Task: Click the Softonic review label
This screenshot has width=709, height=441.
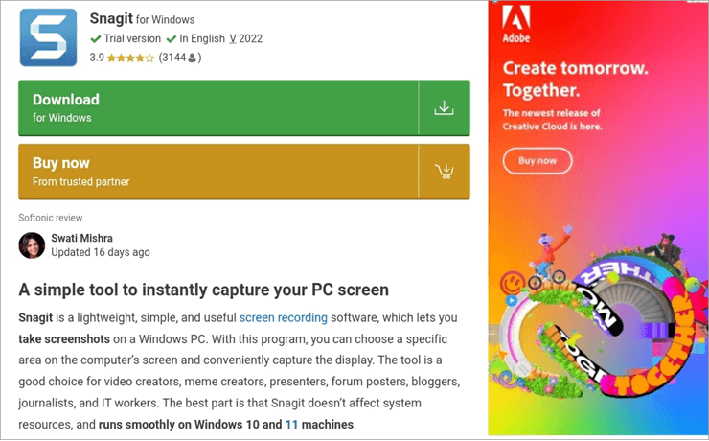Action: [51, 218]
